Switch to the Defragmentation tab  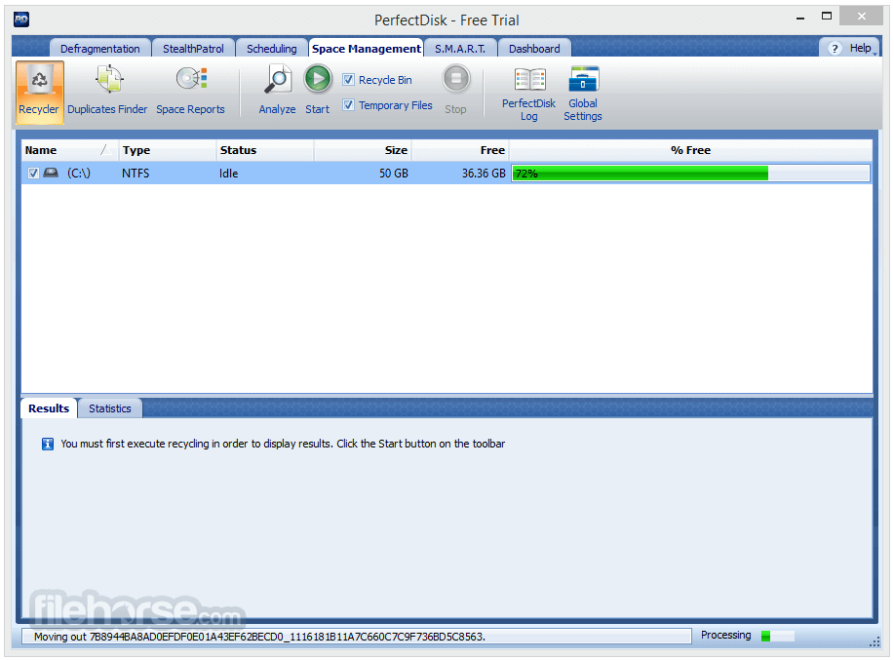click(x=99, y=49)
